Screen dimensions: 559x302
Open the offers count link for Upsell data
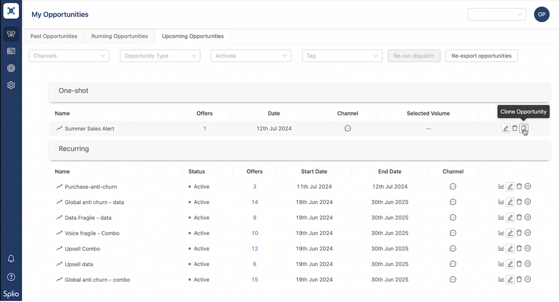pos(255,264)
